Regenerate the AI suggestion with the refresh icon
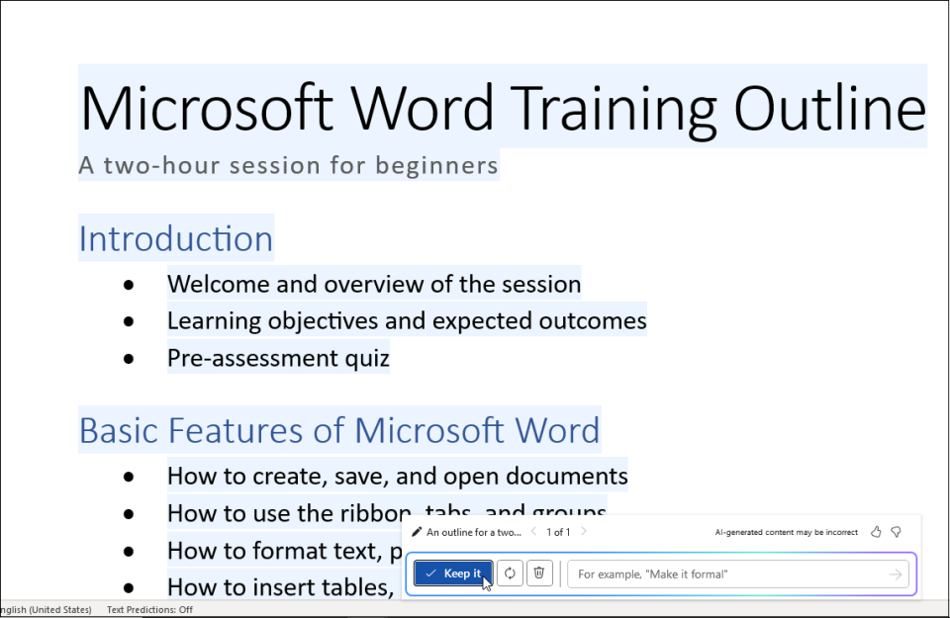Screen dimensions: 950x618 [510, 573]
